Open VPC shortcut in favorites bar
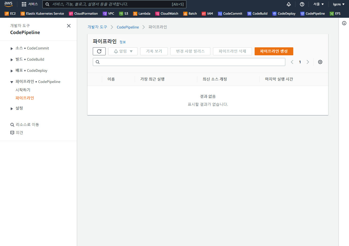The width and height of the screenshot is (349, 246). click(109, 14)
